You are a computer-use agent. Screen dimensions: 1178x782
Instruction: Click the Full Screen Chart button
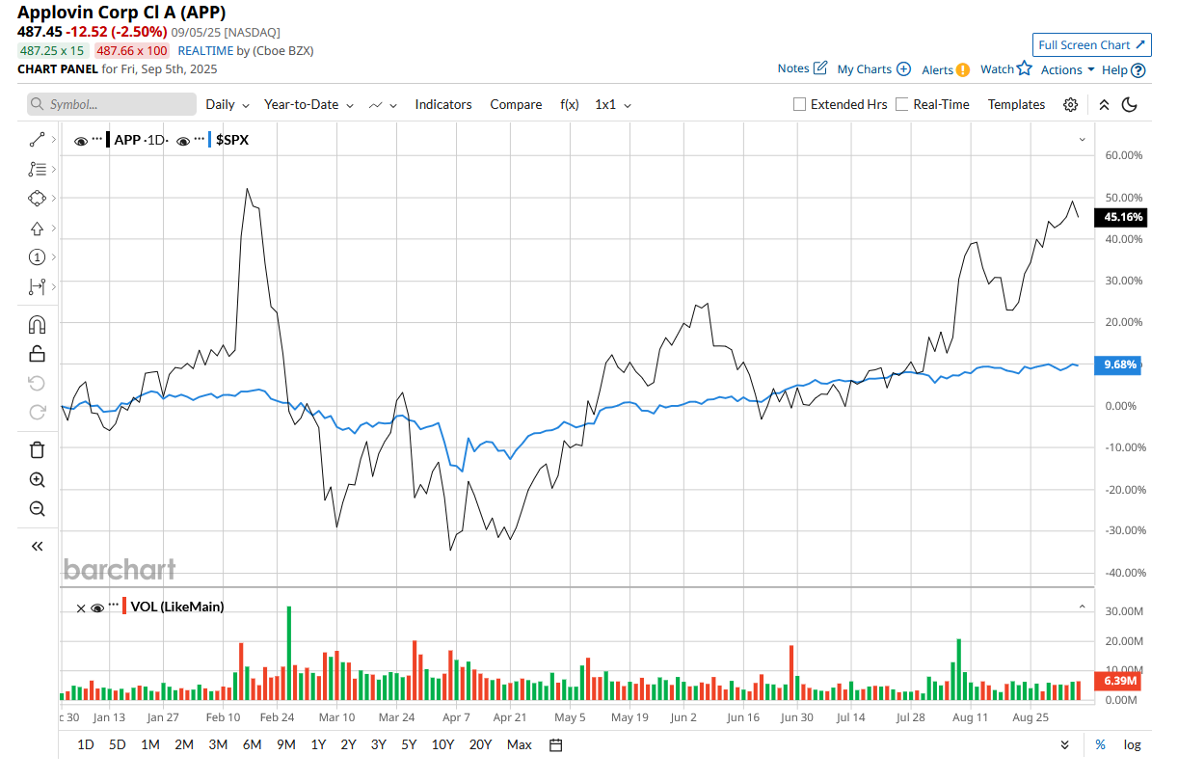pyautogui.click(x=1091, y=45)
